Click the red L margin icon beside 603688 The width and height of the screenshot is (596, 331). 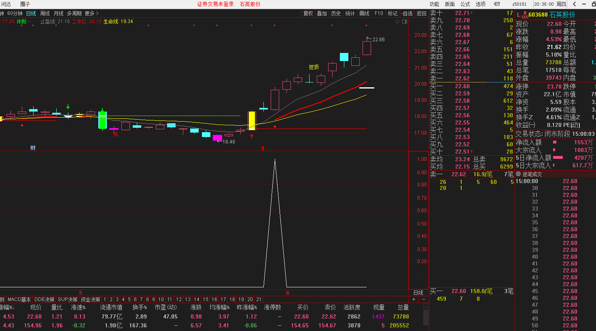pos(519,15)
